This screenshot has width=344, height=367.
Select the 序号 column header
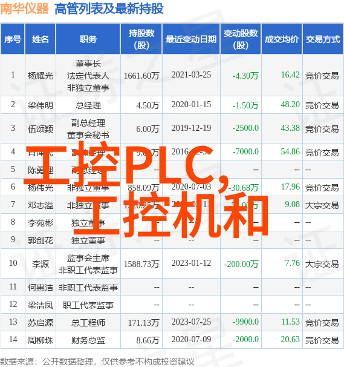pos(13,39)
